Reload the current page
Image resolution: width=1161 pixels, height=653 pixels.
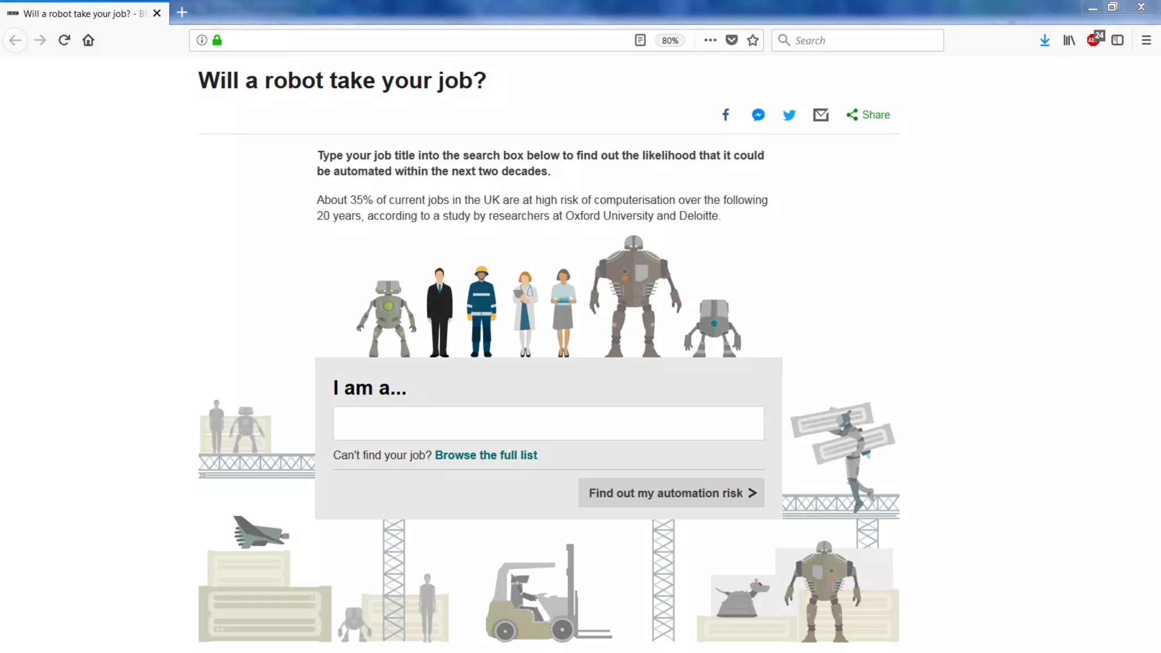(64, 40)
